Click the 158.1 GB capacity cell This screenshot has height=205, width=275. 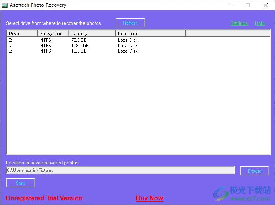80,46
